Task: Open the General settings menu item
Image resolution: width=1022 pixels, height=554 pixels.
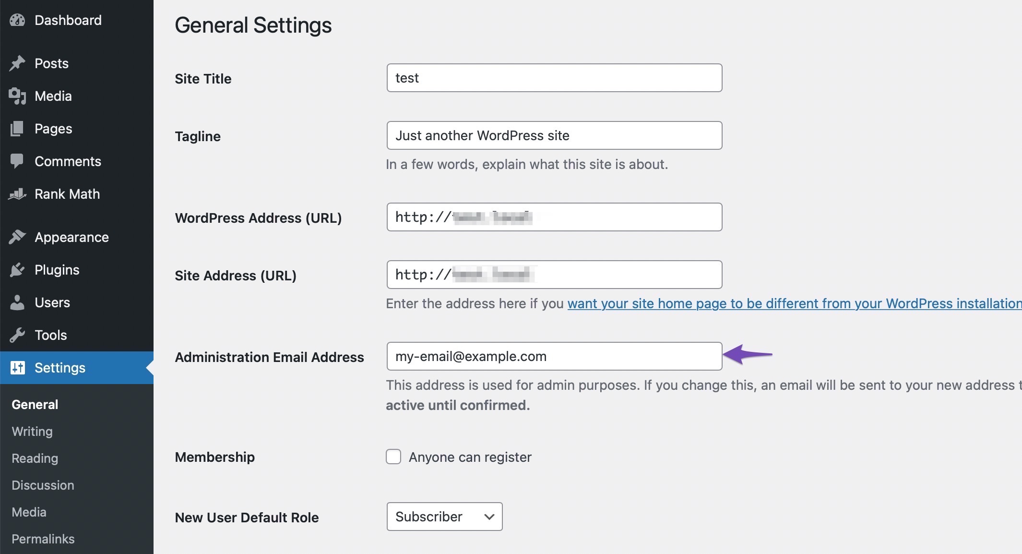Action: (x=35, y=403)
